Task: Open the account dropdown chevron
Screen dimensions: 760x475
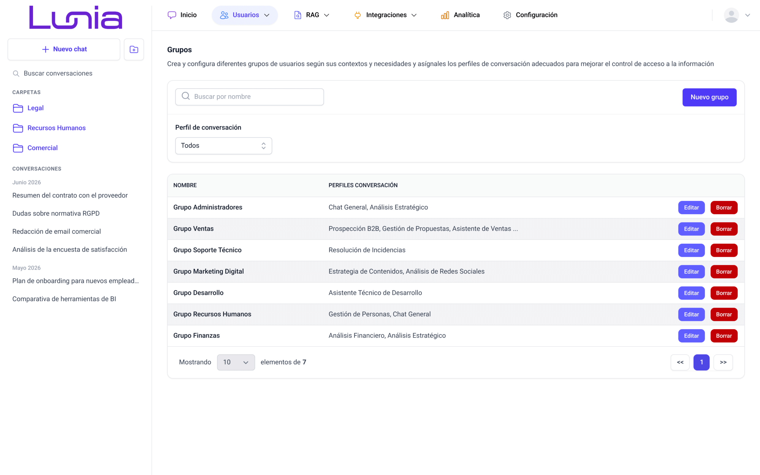Action: click(748, 15)
